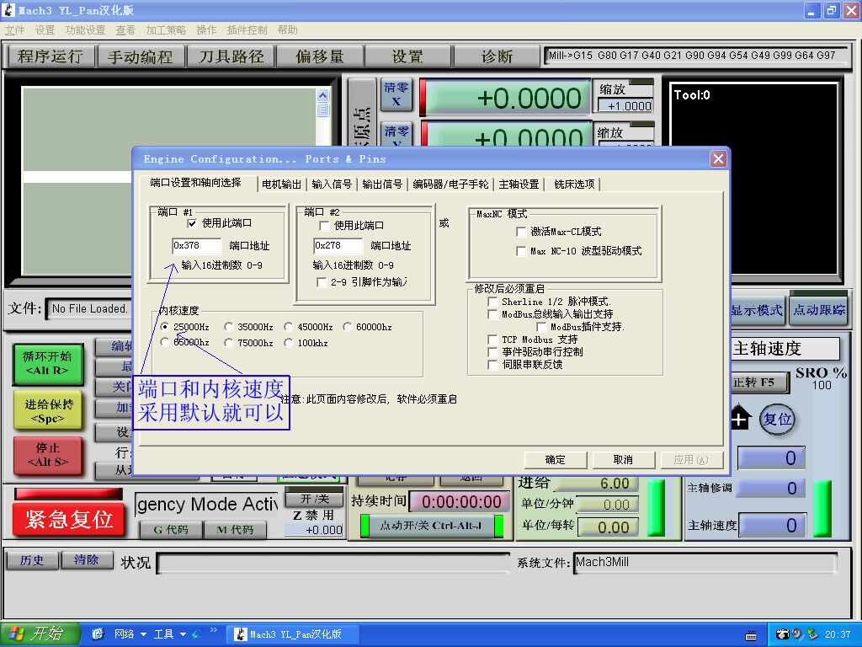Switch to 输出信号 tab

(x=382, y=184)
